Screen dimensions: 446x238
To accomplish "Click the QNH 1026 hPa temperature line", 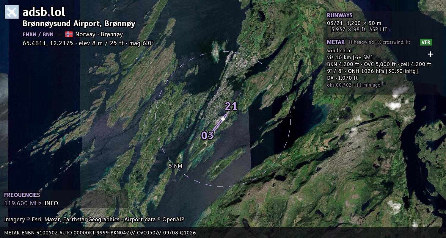I will click(372, 71).
